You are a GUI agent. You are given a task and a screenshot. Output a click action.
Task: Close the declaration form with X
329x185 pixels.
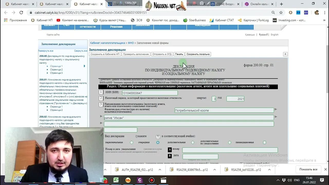point(285,54)
